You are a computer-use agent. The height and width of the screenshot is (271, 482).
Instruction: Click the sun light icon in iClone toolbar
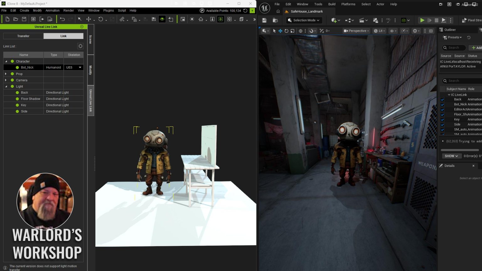coord(192,19)
